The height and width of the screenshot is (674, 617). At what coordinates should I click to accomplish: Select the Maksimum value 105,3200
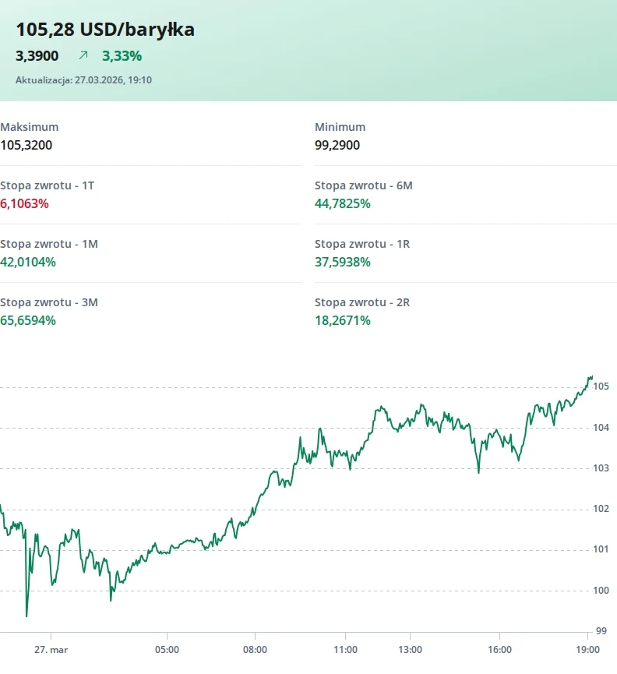[x=26, y=145]
